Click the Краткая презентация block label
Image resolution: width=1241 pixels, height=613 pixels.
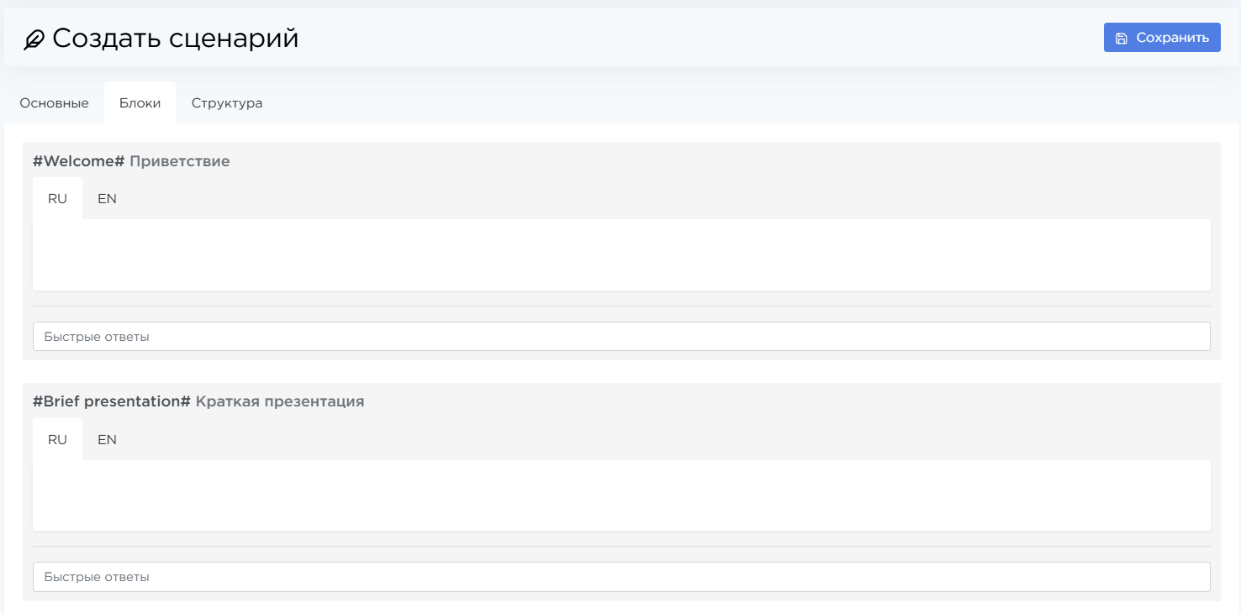pos(279,401)
